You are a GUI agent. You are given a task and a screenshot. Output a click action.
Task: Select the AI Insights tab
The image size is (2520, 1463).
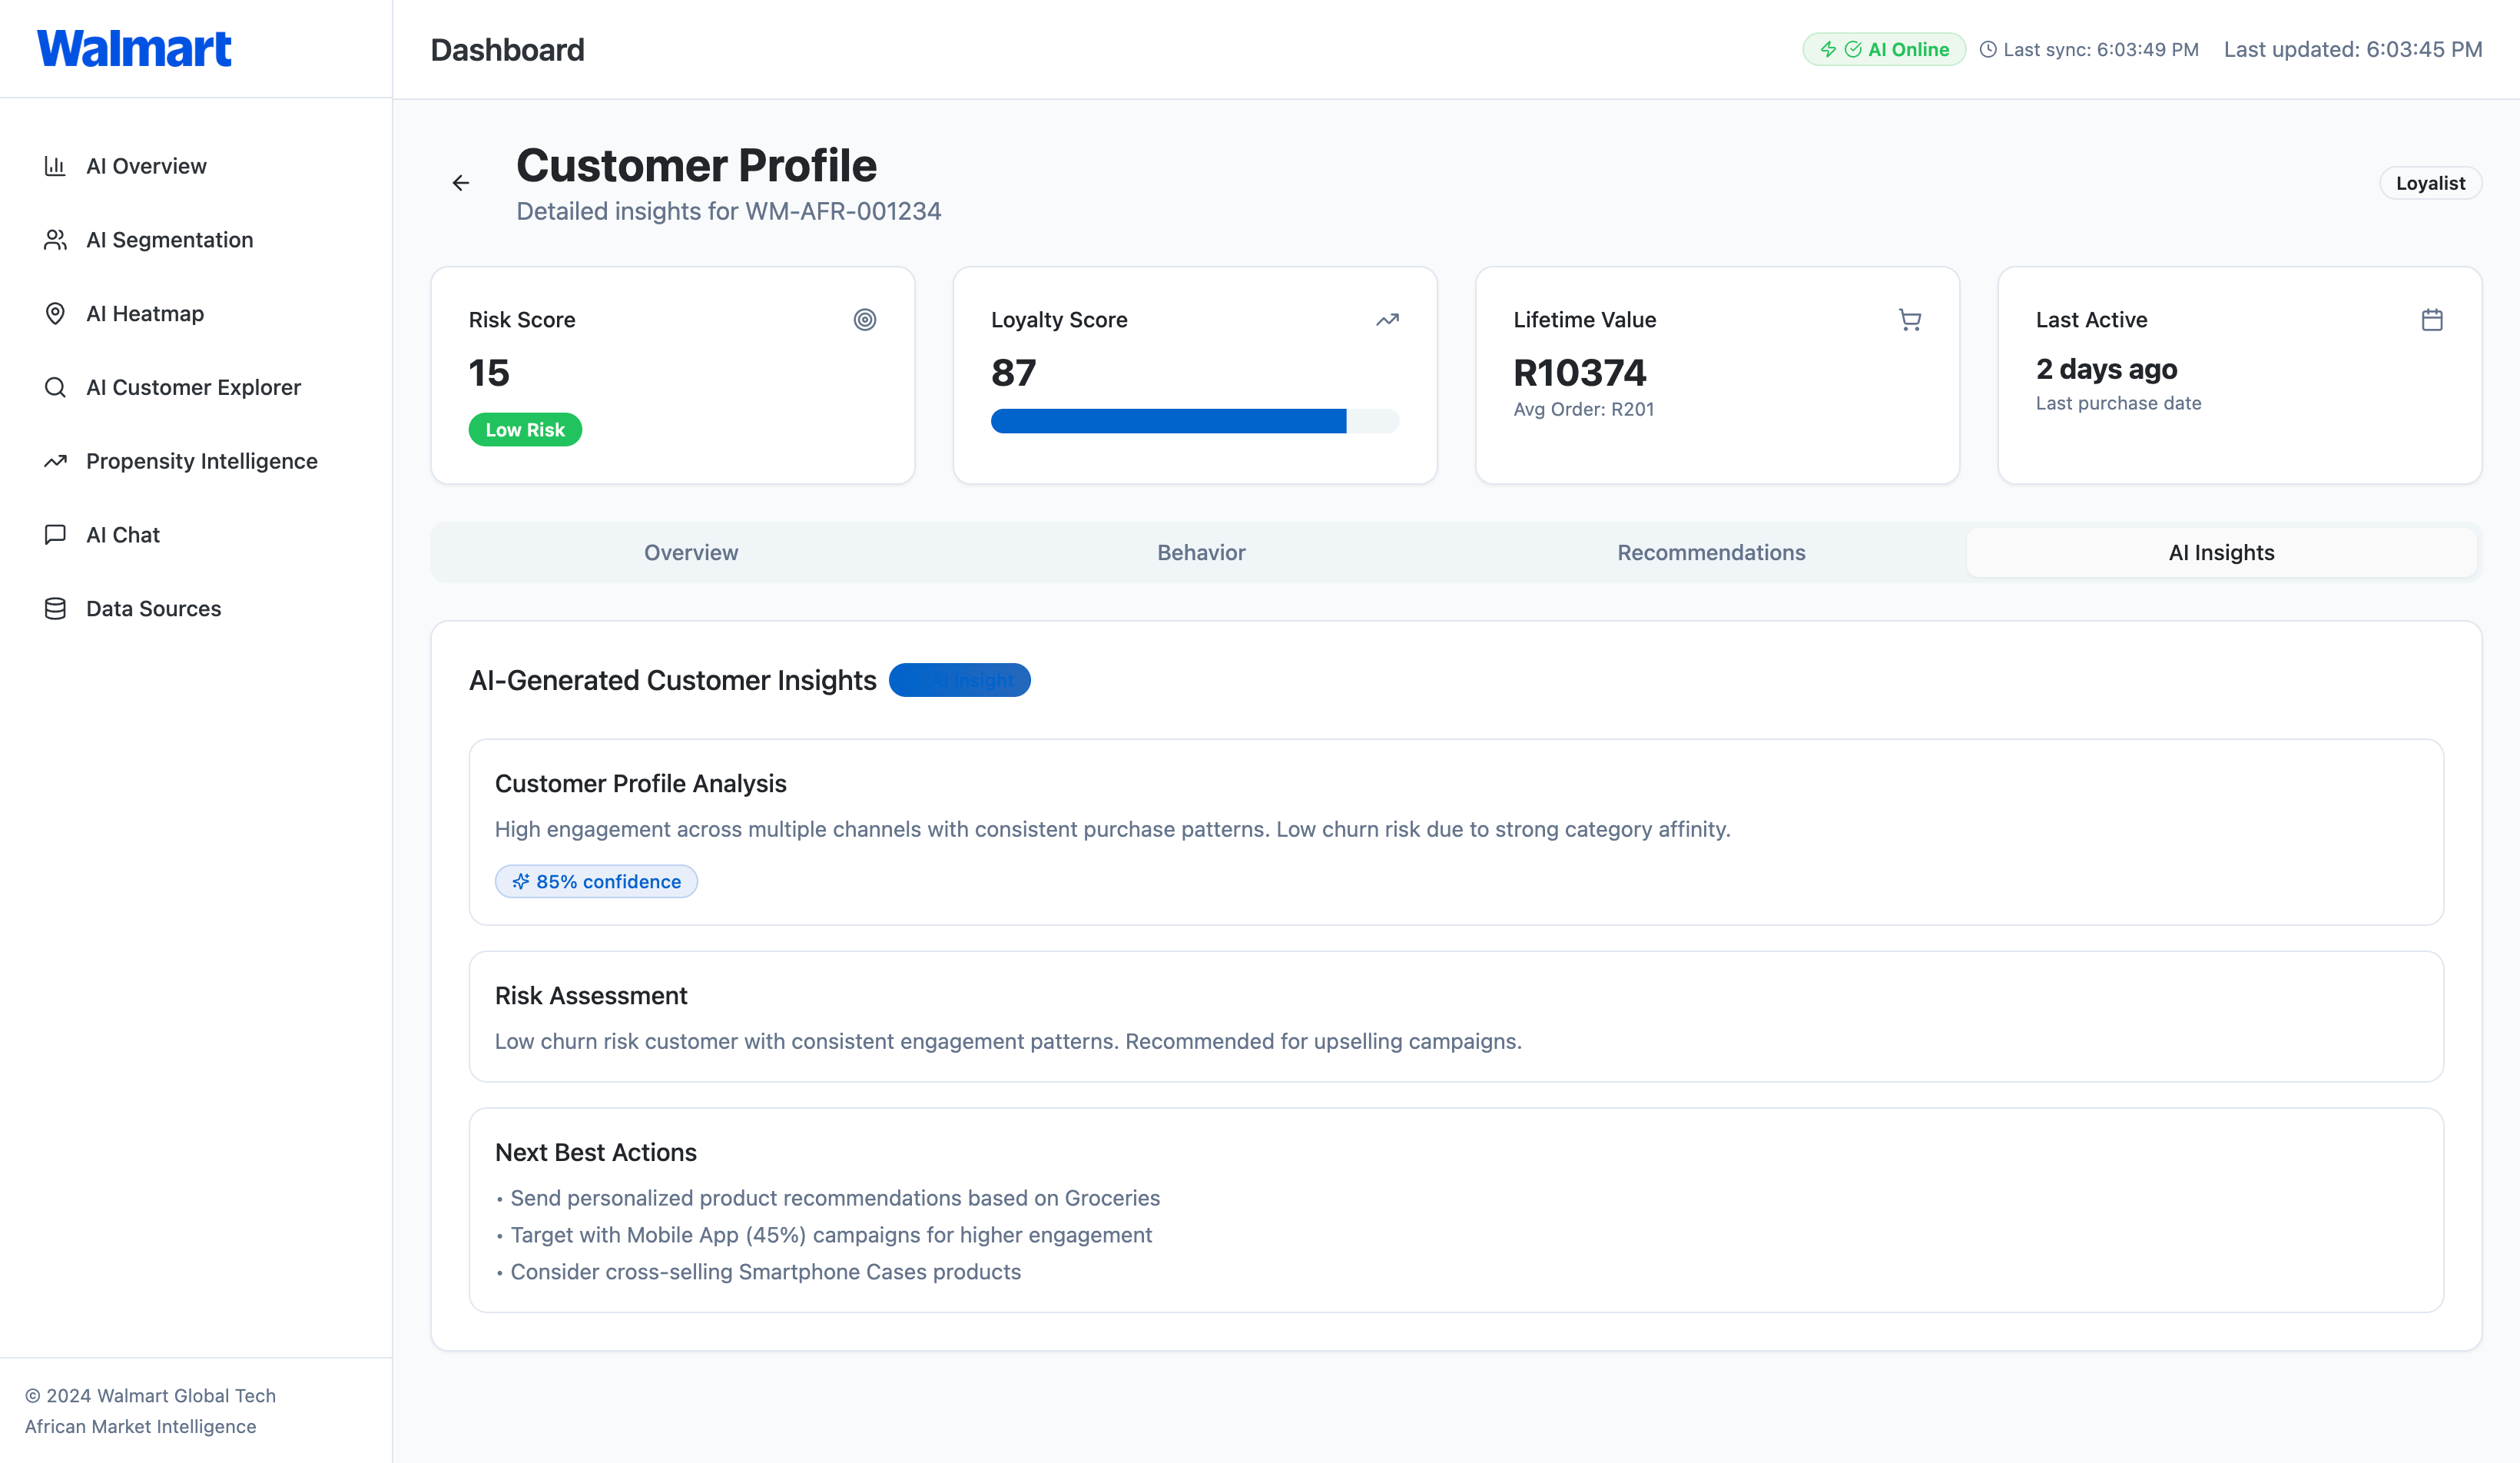click(2221, 553)
